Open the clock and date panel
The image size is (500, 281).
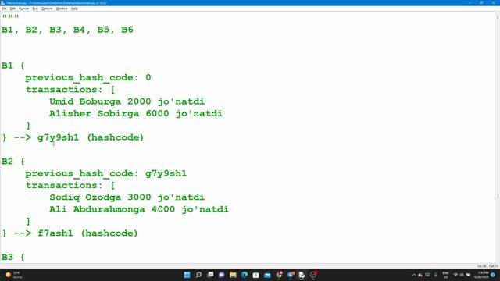pos(481,275)
